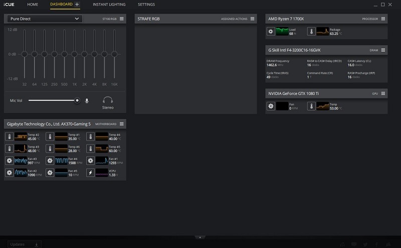Click the STRAFE RGB panel title

pos(148,18)
